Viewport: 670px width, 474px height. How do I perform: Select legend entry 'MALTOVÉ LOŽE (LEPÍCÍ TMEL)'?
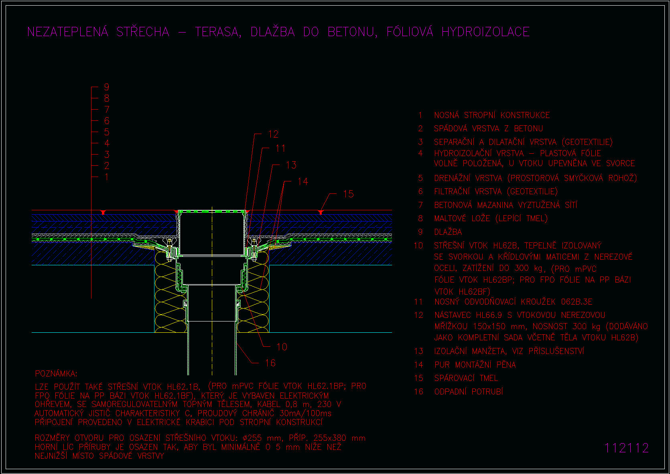coord(491,218)
